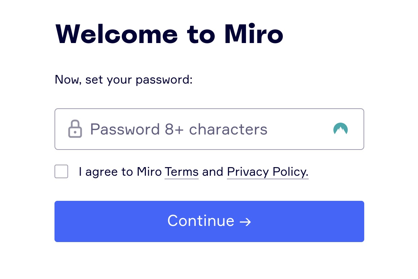Click the word 'Privacy' in the policy link
418x279 pixels.
pos(248,172)
